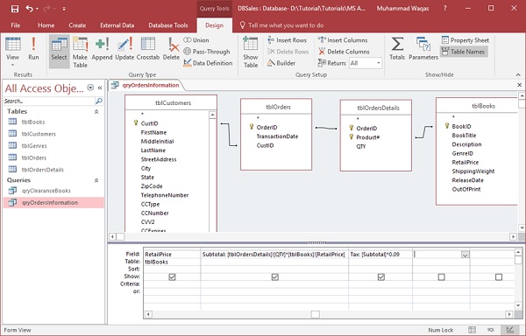Collapse the ribbon with the arrow
Screen dimensions: 526x336
[518, 74]
